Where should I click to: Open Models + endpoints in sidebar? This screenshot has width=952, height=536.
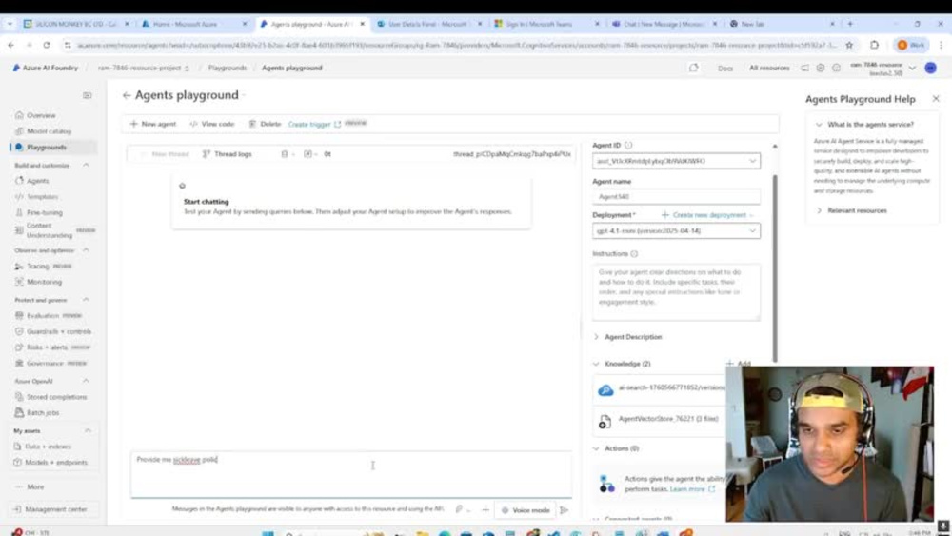click(56, 463)
